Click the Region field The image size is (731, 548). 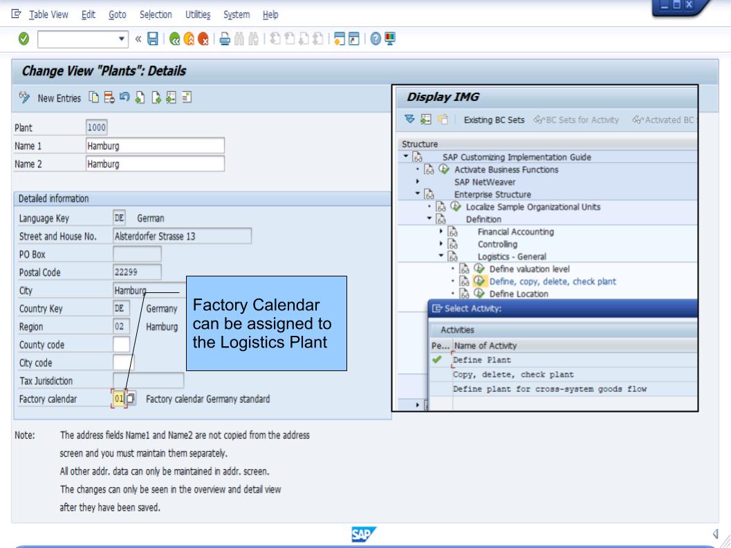click(x=121, y=327)
